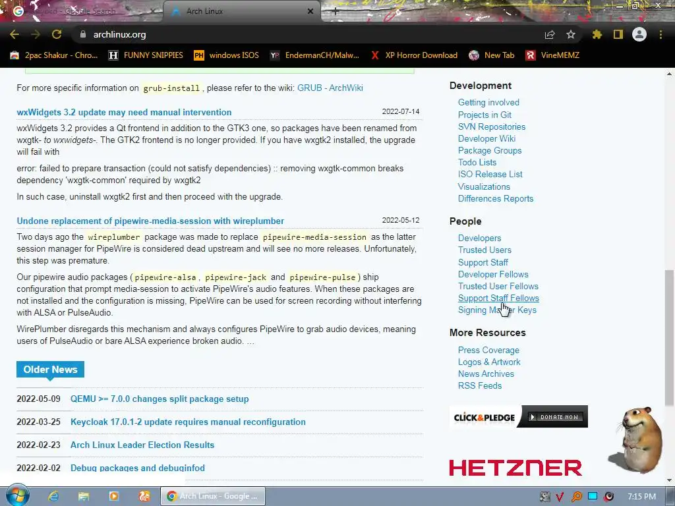
Task: Open the ISO Release List link
Action: tap(490, 174)
